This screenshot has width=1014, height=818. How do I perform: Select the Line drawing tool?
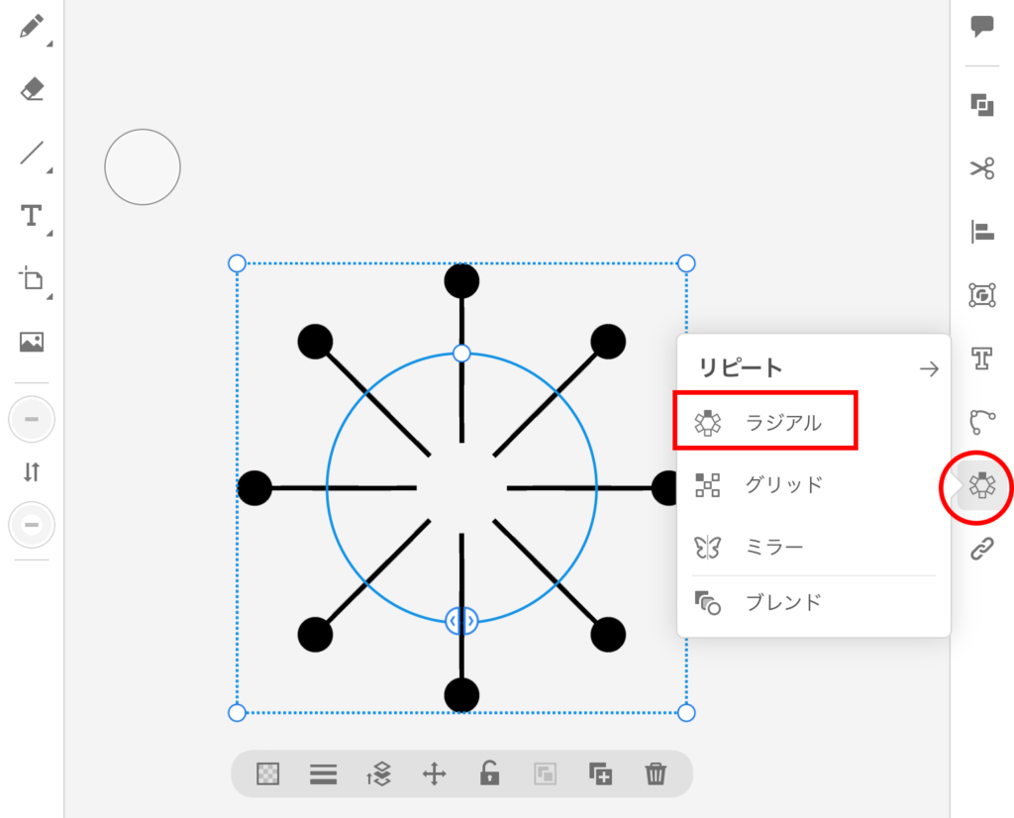click(32, 153)
